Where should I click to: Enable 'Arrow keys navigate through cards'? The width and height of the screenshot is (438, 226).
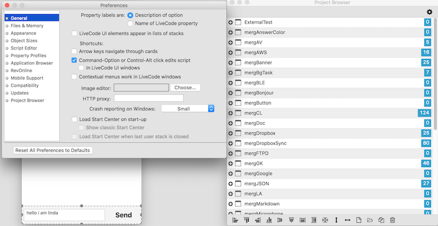(75, 51)
